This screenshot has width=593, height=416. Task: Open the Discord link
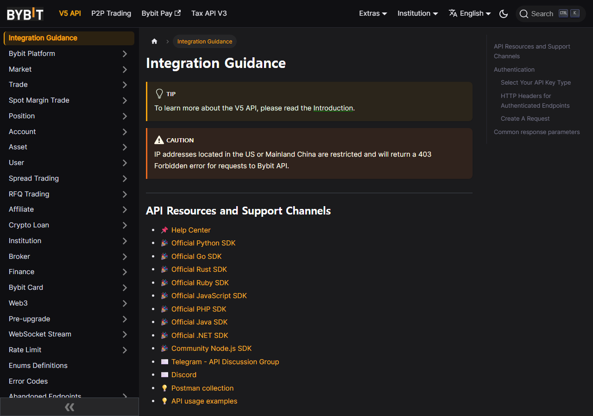(x=184, y=375)
